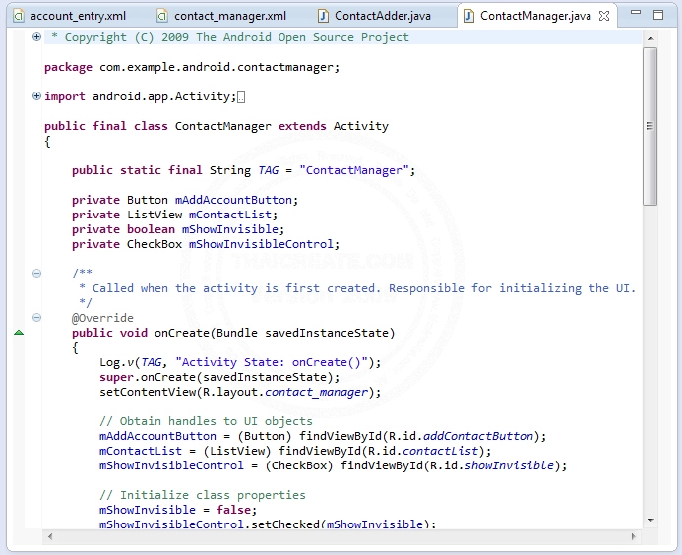Click the vertical scrollbar thumb
This screenshot has width=682, height=555.
(651, 126)
